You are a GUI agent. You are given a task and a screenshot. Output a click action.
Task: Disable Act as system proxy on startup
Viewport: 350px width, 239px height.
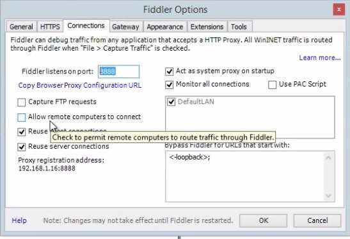coord(169,71)
